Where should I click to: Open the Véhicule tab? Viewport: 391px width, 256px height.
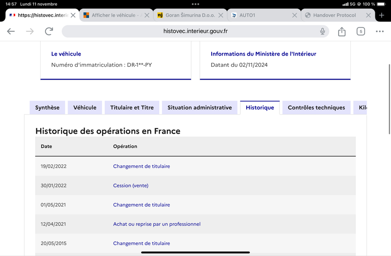(x=85, y=107)
